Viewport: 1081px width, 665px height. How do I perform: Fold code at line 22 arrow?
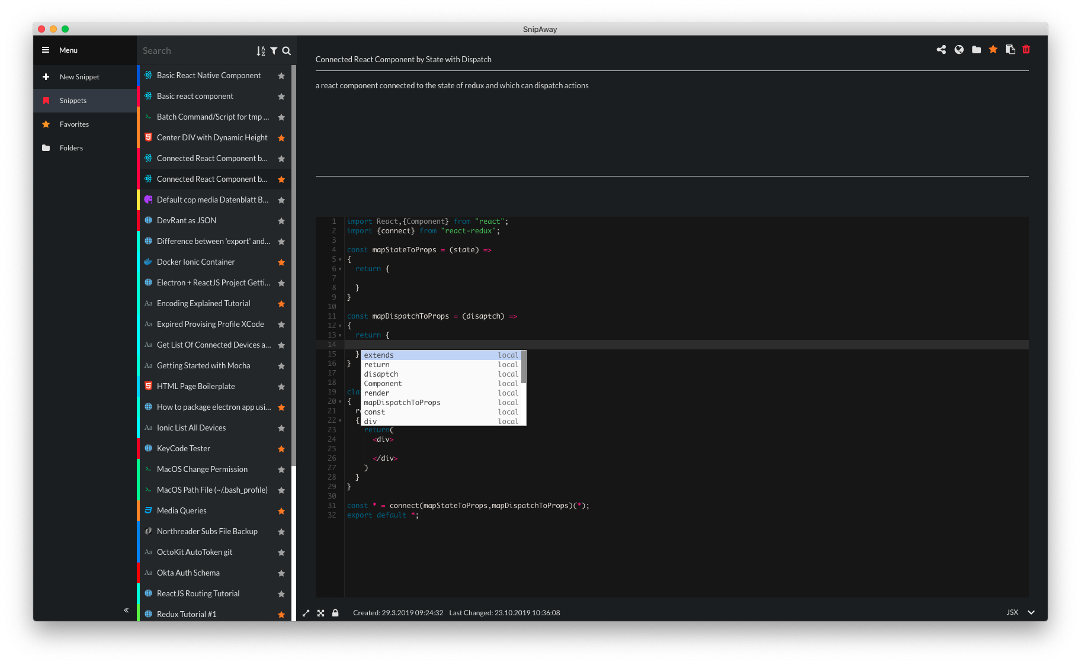pyautogui.click(x=340, y=421)
